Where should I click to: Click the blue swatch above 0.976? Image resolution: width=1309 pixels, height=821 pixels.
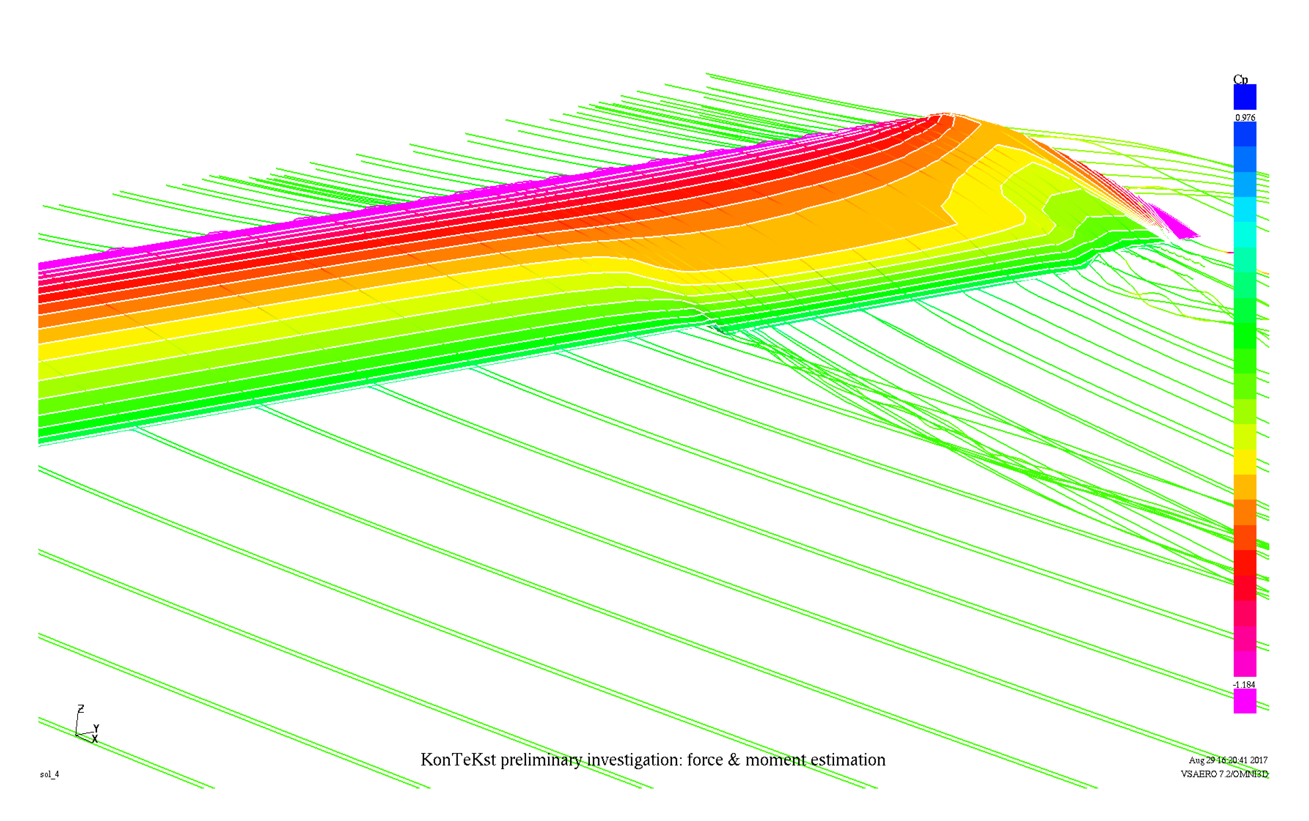coord(1244,97)
